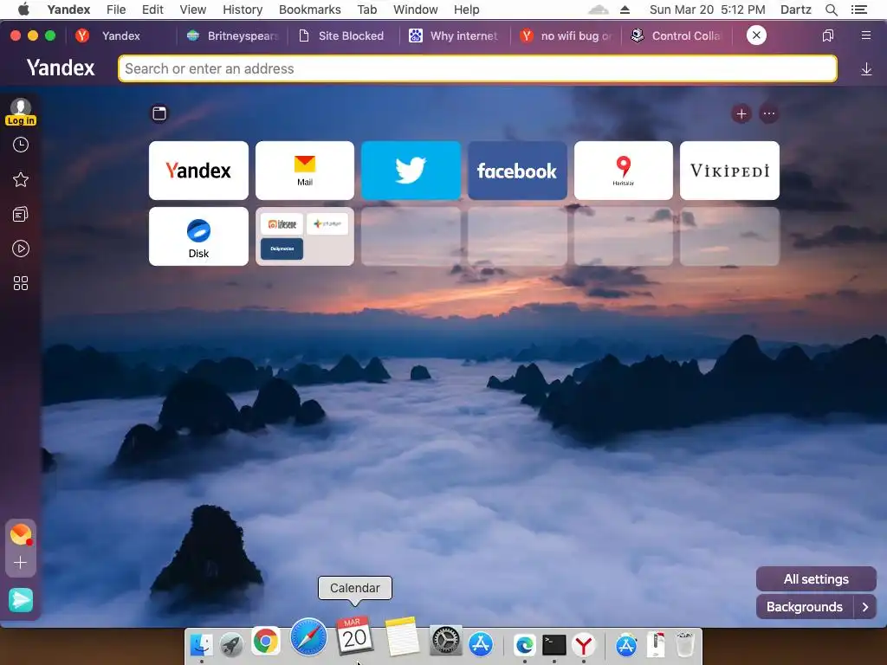Click the Log in profile avatar
This screenshot has height=665, width=887.
pos(21,112)
